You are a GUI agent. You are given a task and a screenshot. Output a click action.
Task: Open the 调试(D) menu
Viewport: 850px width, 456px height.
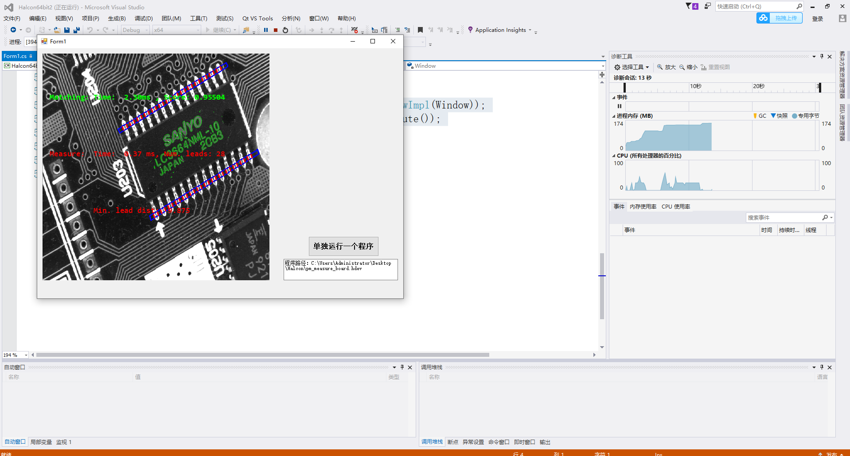pos(143,18)
